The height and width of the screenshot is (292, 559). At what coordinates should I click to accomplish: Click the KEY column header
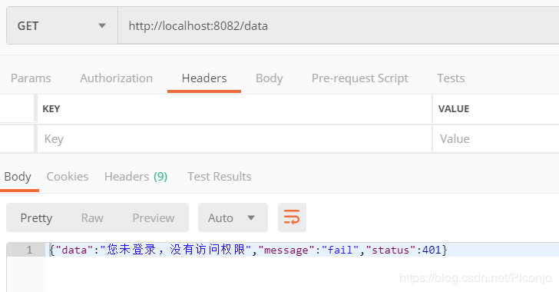51,109
